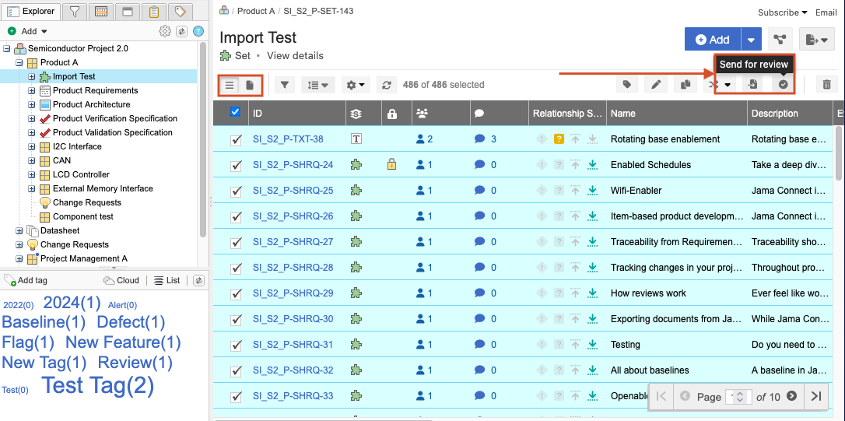
Task: Uncheck the SI_S2_P-TXT-38 row checkbox
Action: click(x=236, y=140)
